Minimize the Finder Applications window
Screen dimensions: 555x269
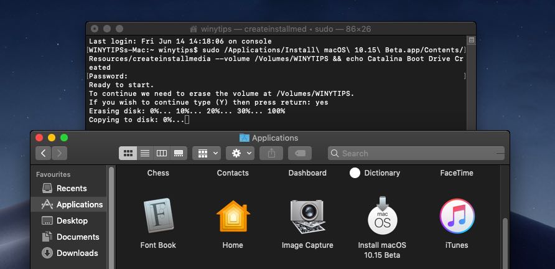pos(52,138)
